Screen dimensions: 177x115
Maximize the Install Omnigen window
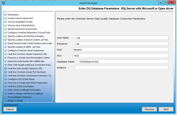tap(165, 2)
